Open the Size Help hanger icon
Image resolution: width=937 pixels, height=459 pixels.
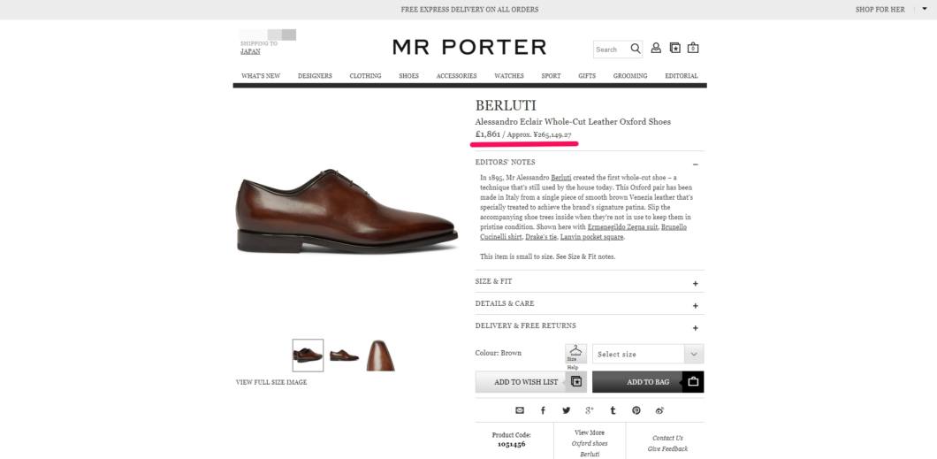(x=575, y=354)
